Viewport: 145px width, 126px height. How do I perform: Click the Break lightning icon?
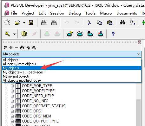coord(35,34)
